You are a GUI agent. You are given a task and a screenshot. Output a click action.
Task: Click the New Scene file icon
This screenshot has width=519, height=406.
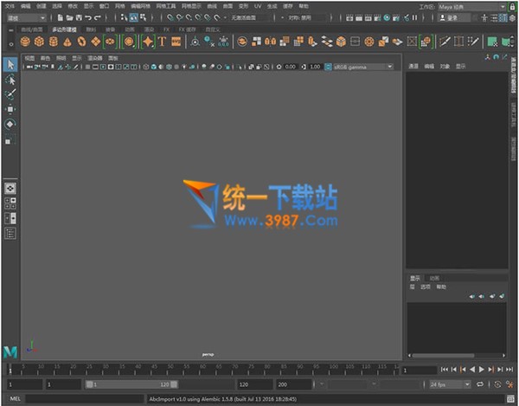point(60,17)
